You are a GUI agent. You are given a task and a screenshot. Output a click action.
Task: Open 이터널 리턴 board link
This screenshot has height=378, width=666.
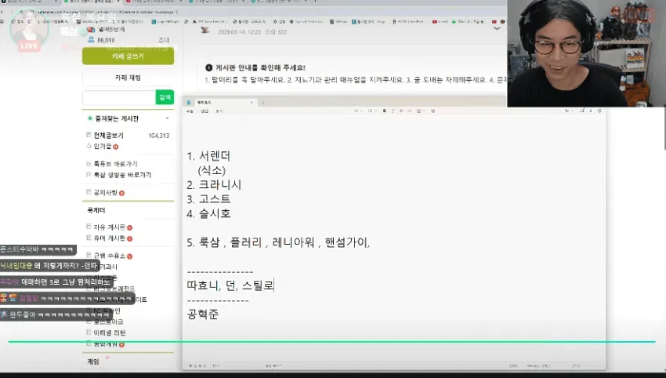[110, 333]
